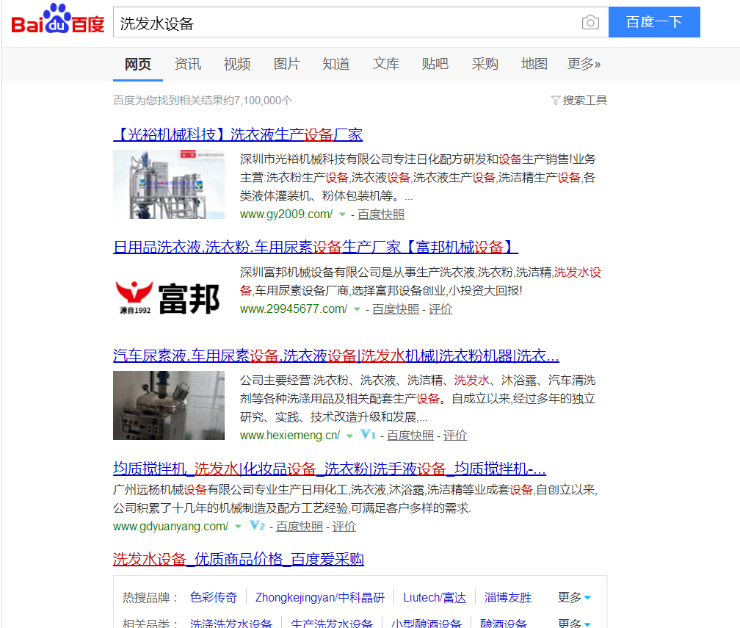The height and width of the screenshot is (628, 740).
Task: Open the 采购 tab
Action: [485, 64]
